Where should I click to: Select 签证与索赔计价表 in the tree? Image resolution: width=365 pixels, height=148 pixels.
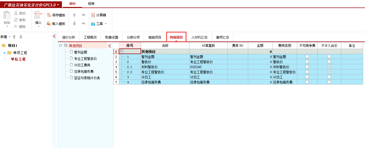(87, 78)
